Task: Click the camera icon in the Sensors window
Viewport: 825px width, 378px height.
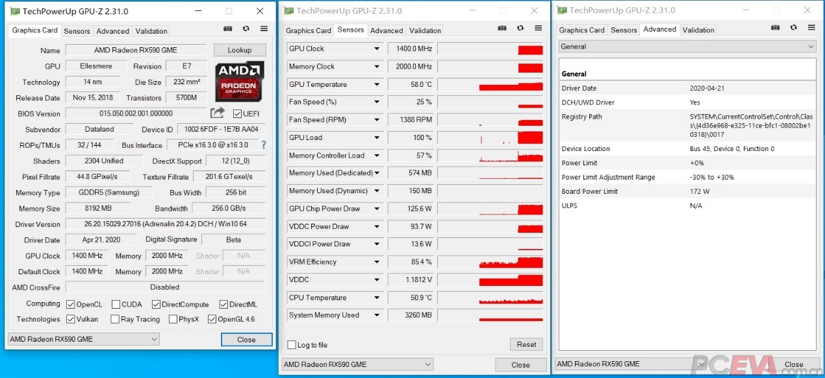Action: pyautogui.click(x=502, y=29)
